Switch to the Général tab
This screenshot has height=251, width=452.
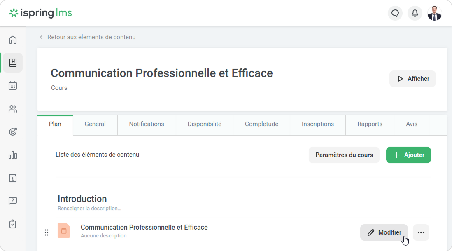pyautogui.click(x=95, y=124)
